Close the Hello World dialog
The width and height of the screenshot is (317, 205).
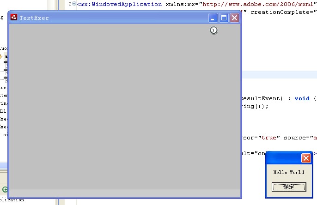pos(306,158)
